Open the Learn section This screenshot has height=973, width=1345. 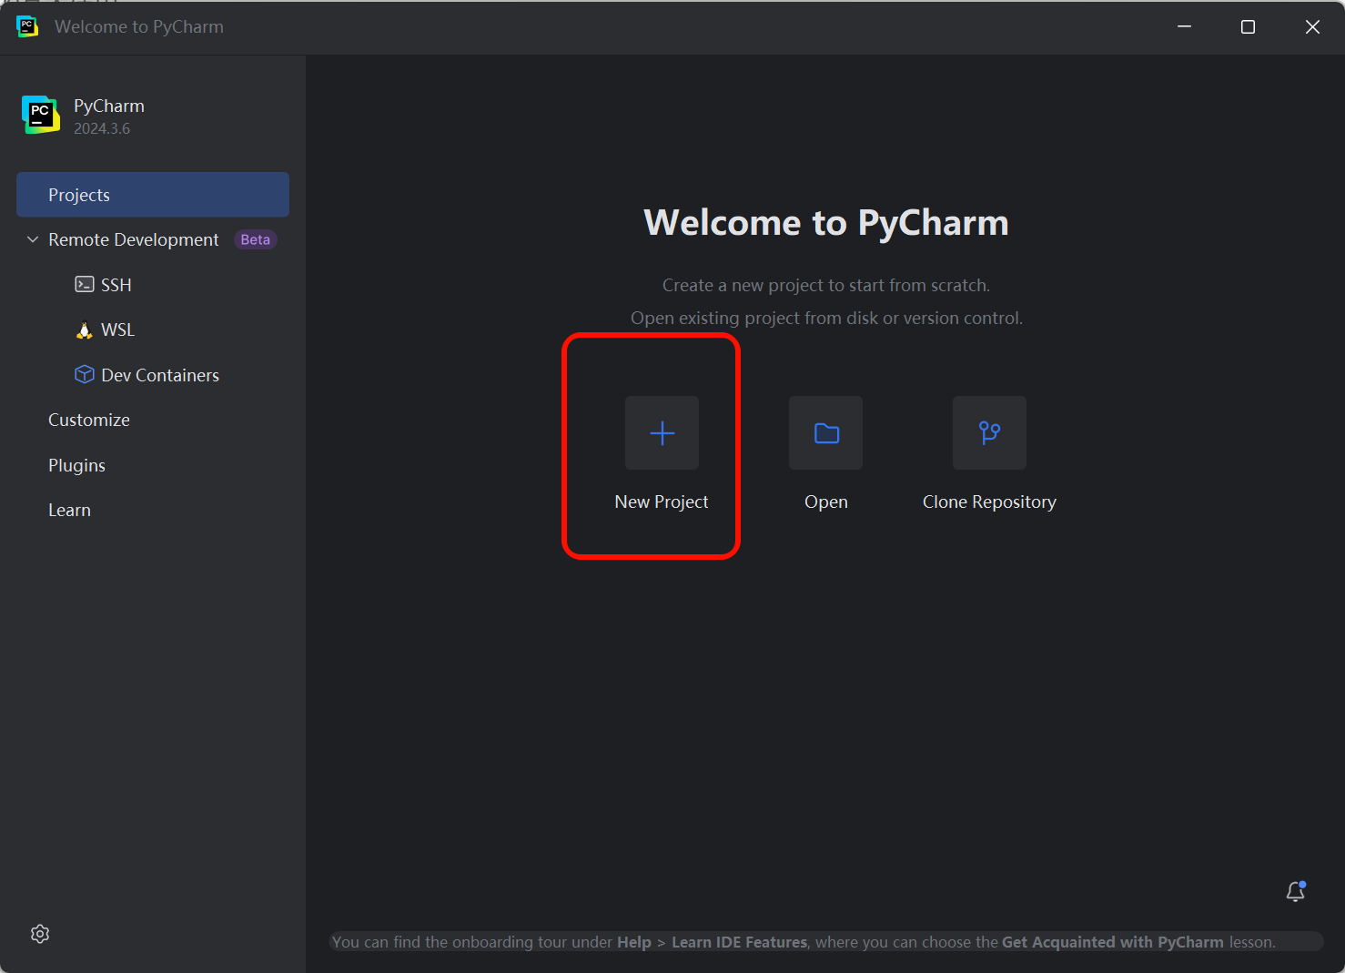pyautogui.click(x=69, y=510)
